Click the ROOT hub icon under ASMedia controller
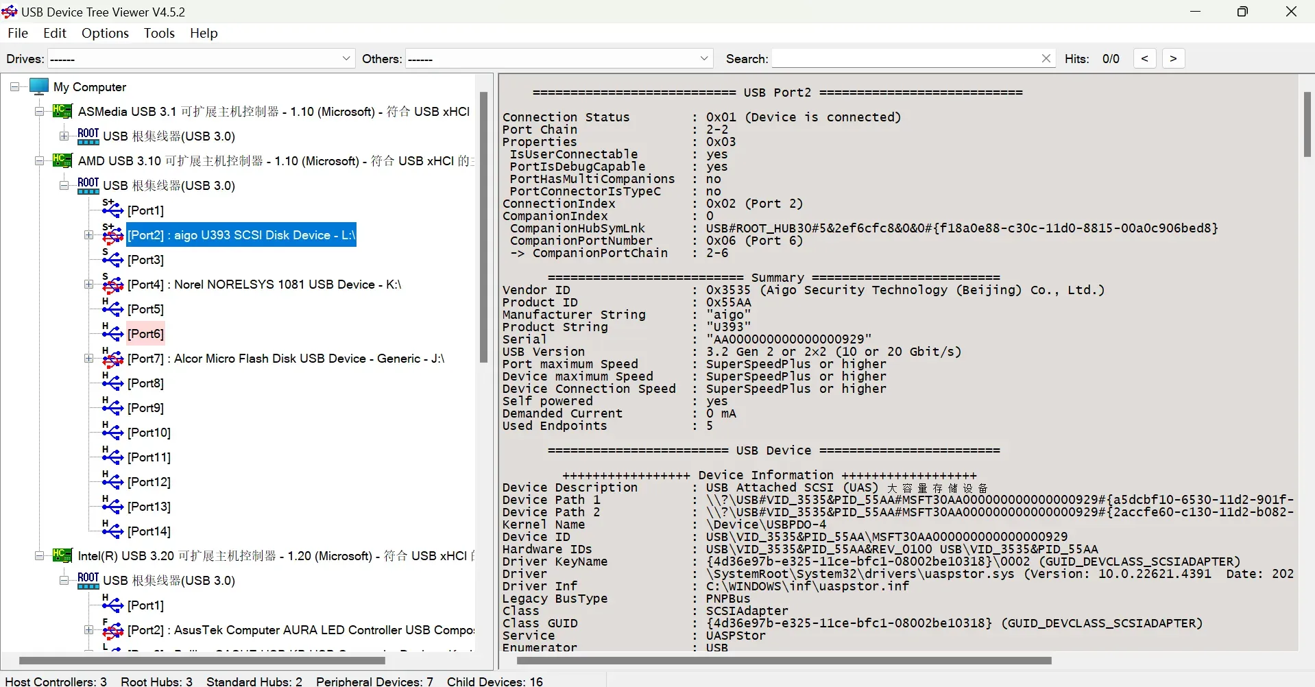1315x687 pixels. [x=88, y=136]
